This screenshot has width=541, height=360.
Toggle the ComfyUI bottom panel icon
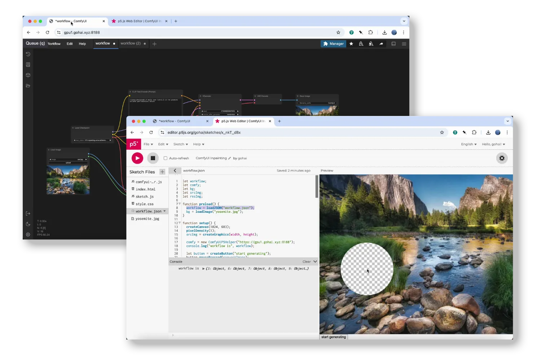pos(393,44)
